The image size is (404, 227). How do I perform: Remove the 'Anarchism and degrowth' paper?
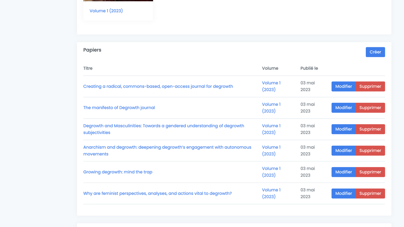[x=370, y=151]
